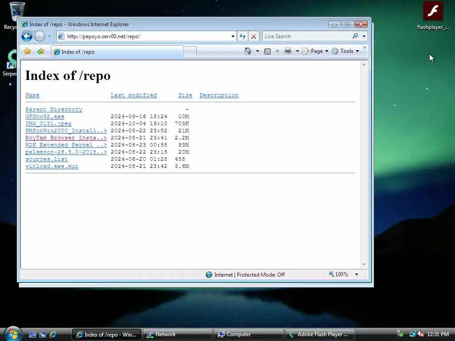Close the Internet Explorer window
This screenshot has height=341, width=455.
[x=361, y=24]
